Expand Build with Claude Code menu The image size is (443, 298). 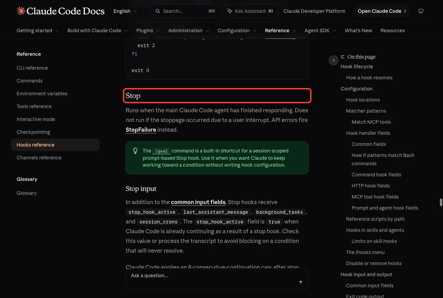point(98,30)
